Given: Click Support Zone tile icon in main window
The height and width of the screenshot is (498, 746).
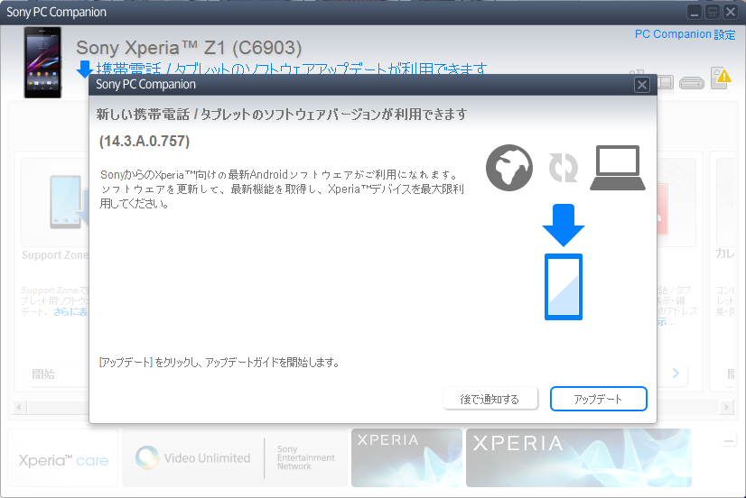Looking at the screenshot, I should 67,202.
